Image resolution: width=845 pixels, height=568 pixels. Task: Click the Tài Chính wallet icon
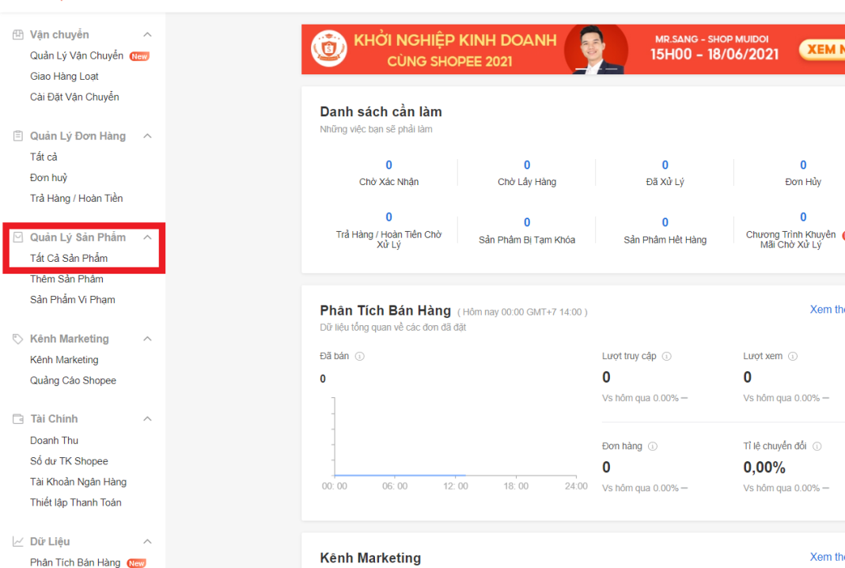tap(18, 418)
